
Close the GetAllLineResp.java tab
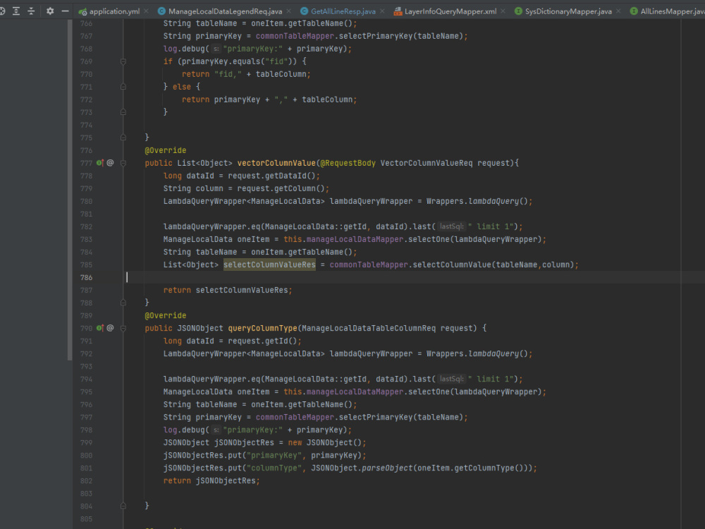tap(382, 11)
